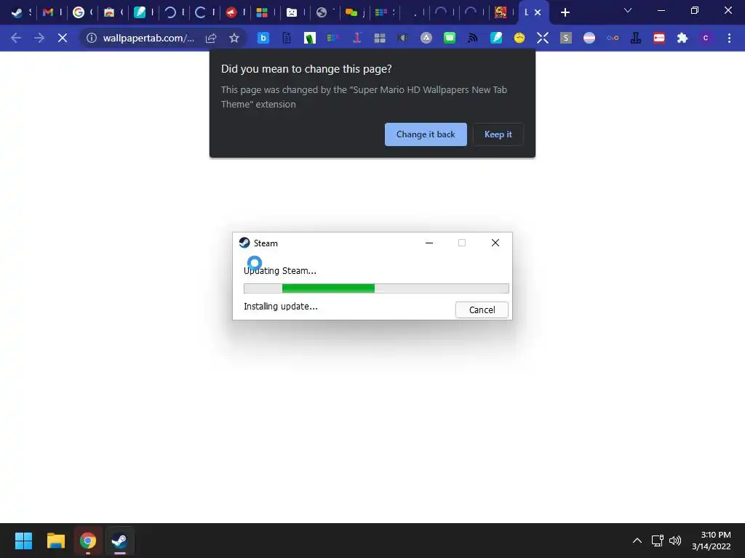Go forward to next page
Image resolution: width=745 pixels, height=558 pixels.
(x=39, y=38)
